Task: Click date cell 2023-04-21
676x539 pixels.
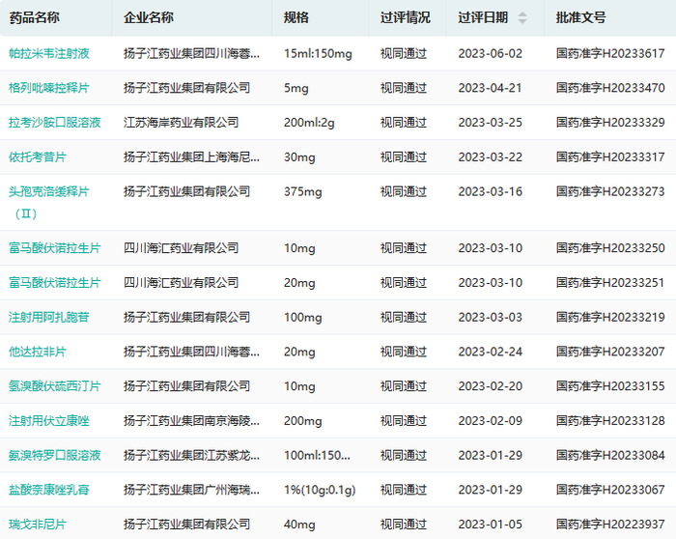Action: click(x=491, y=88)
